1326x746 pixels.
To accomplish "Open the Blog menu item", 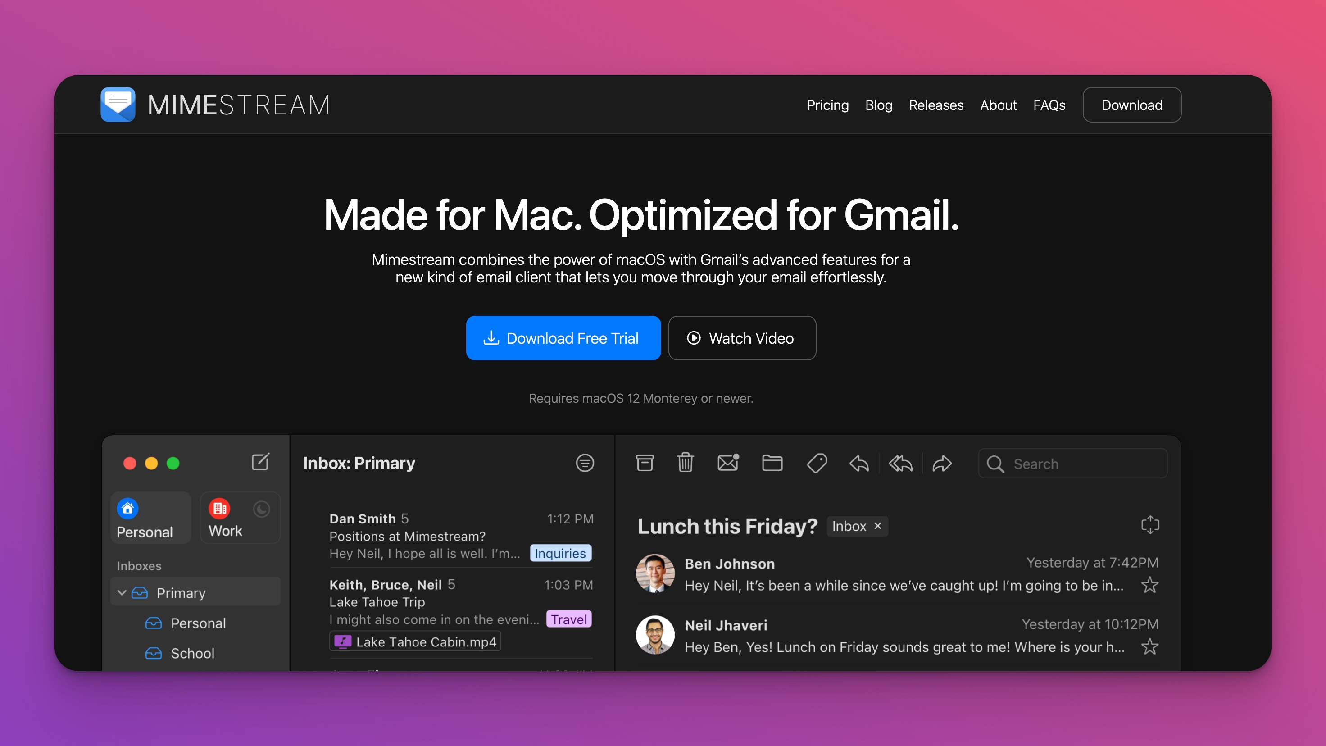I will 879,105.
